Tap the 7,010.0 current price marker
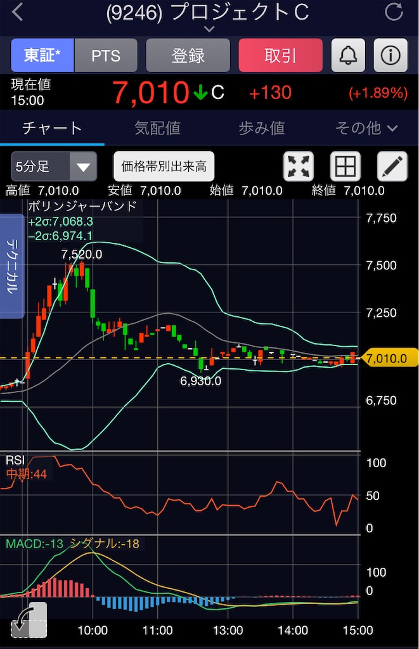The width and height of the screenshot is (419, 649). 390,358
